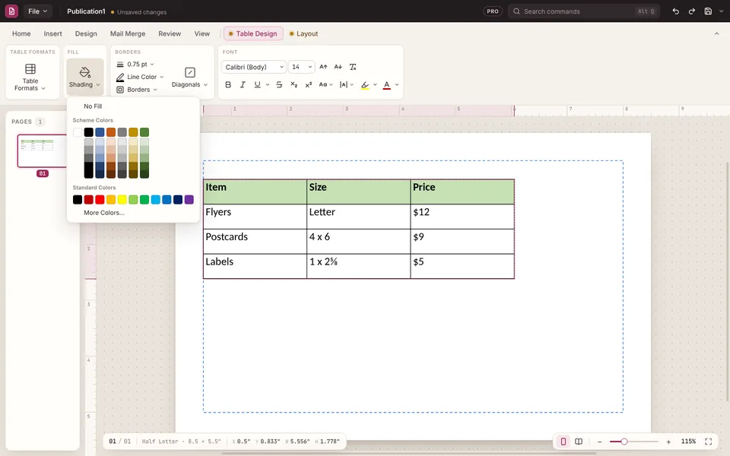The image size is (730, 456).
Task: Click the Shading paint bucket icon
Action: (84, 72)
